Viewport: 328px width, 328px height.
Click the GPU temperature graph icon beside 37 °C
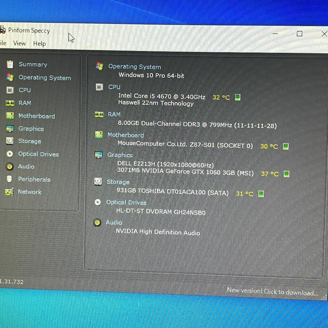(286, 174)
